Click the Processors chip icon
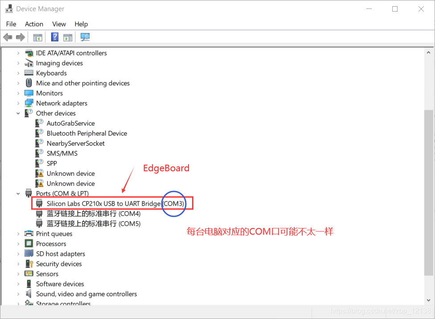The image size is (435, 319). pyautogui.click(x=29, y=244)
